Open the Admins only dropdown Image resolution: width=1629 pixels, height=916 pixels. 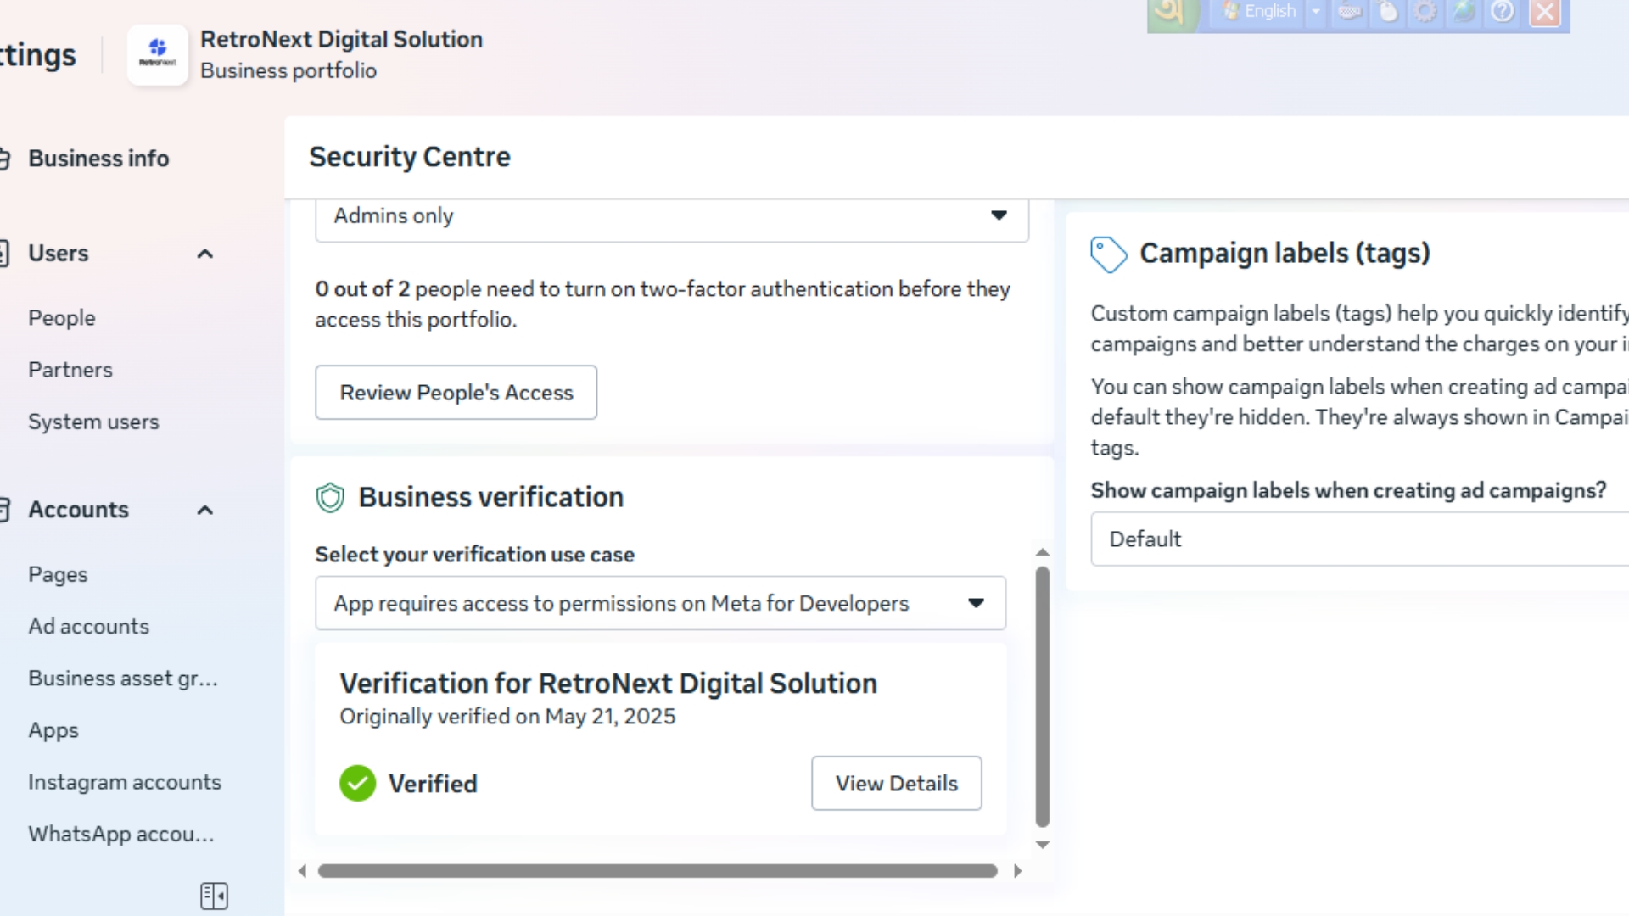coord(671,216)
